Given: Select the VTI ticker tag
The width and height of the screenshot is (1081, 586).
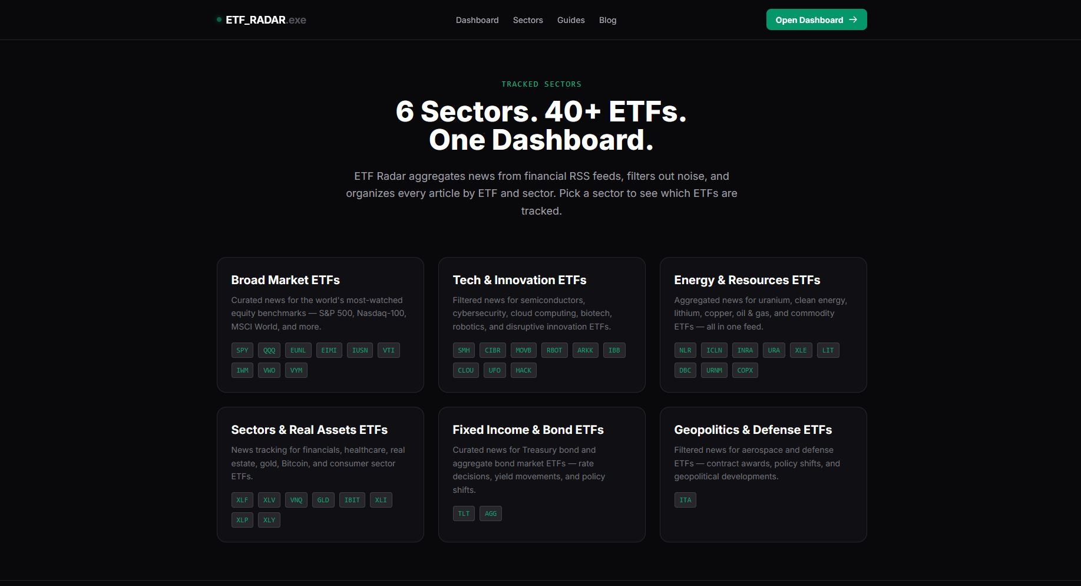Looking at the screenshot, I should coord(389,350).
